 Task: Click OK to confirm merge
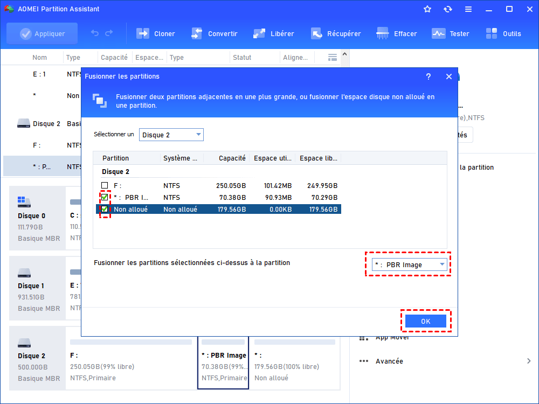pyautogui.click(x=426, y=321)
